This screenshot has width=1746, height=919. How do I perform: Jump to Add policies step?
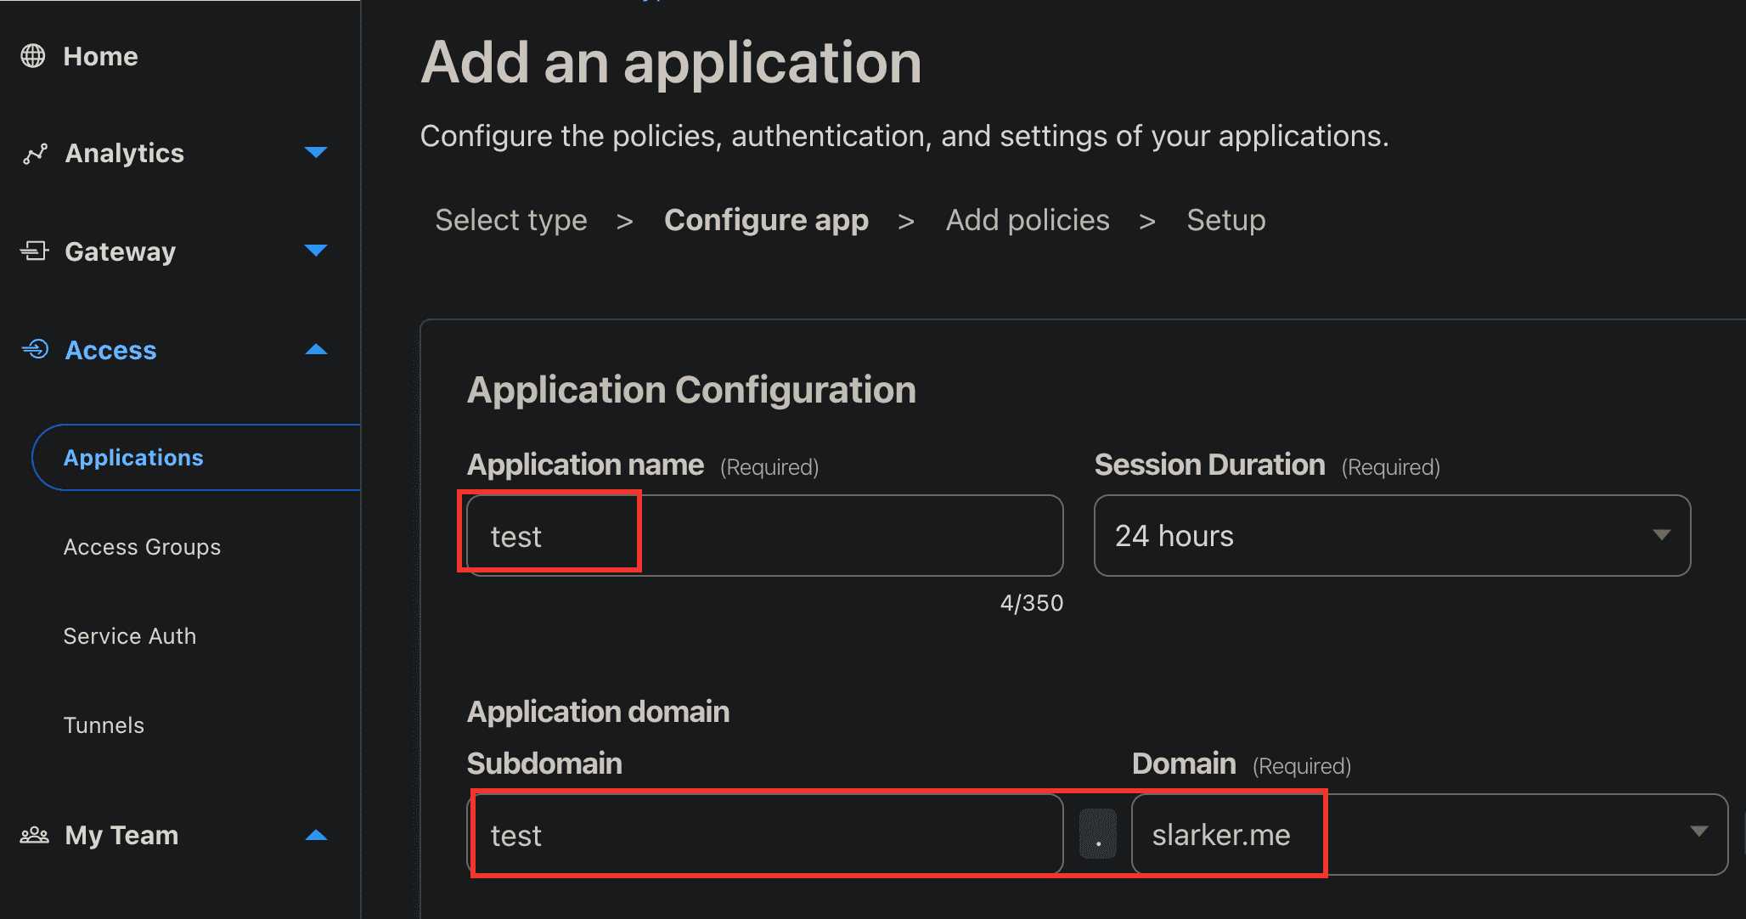[1027, 221]
